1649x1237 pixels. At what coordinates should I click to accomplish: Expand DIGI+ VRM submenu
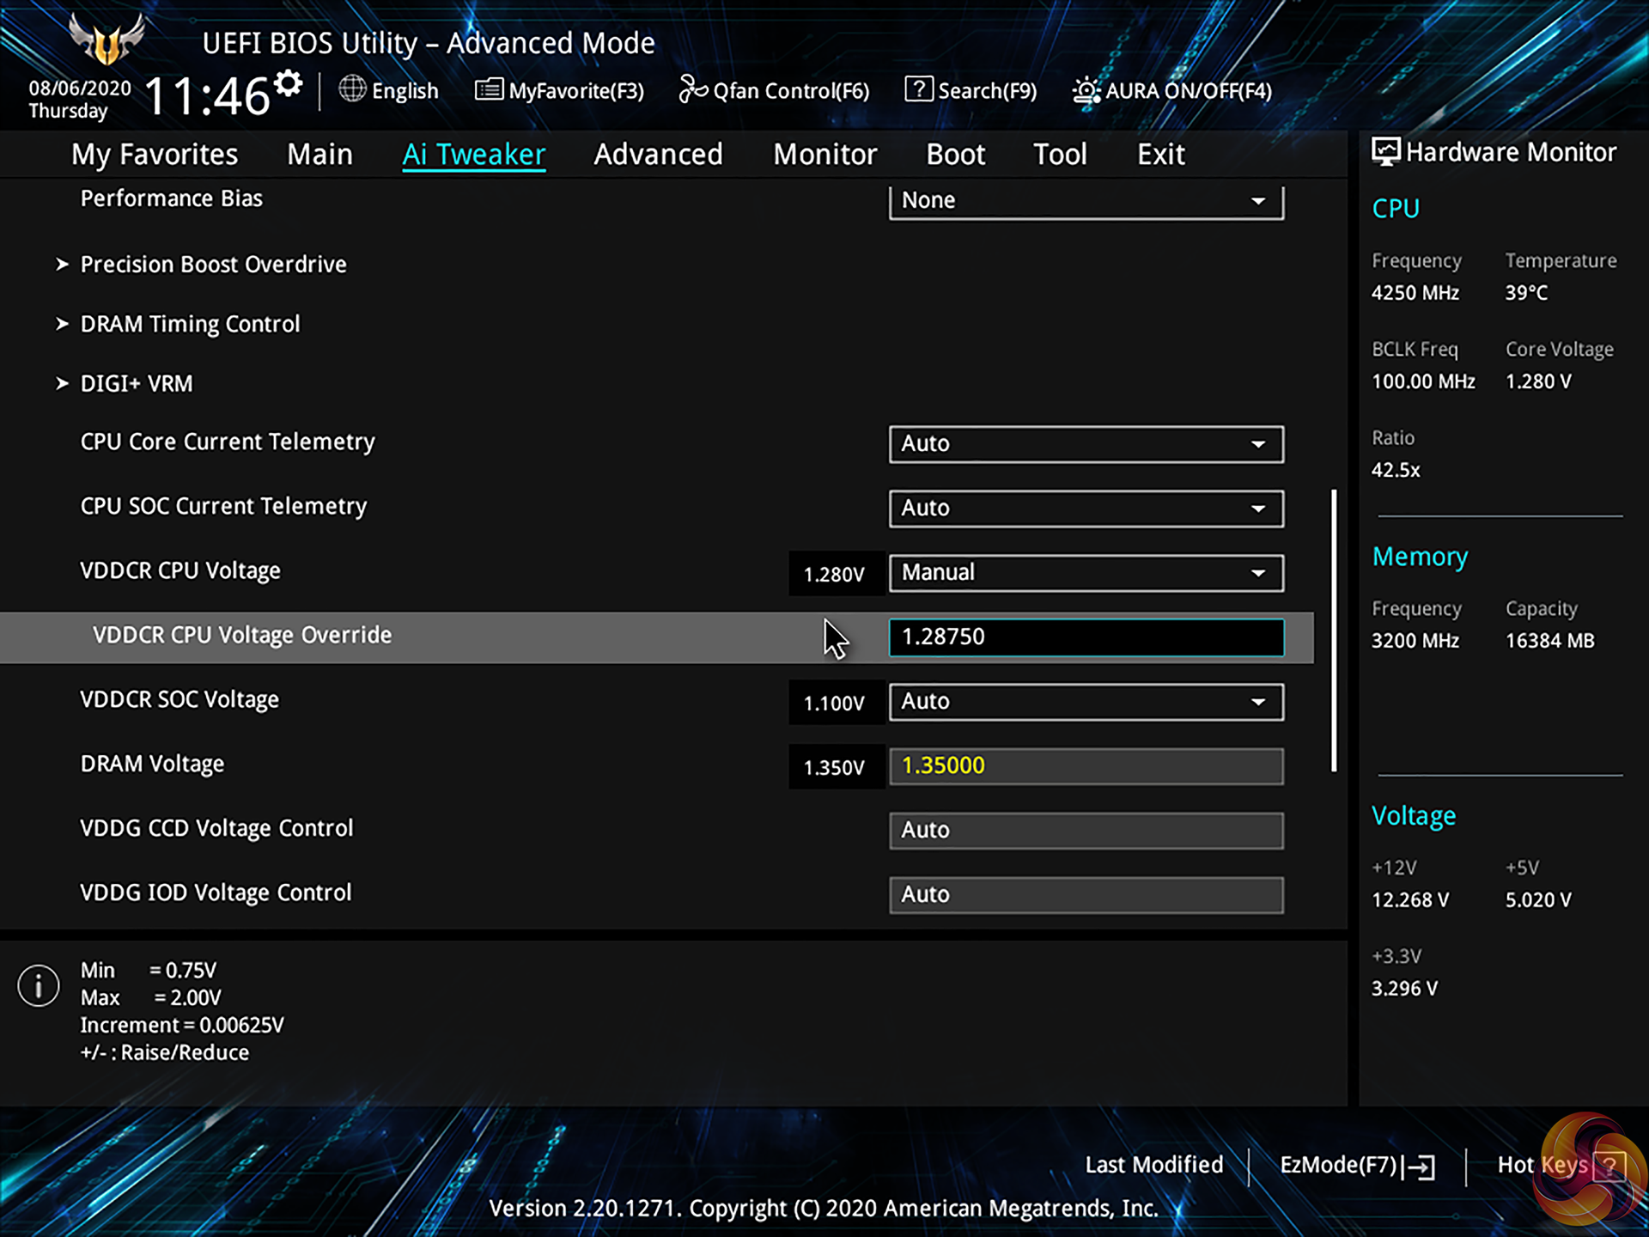137,384
